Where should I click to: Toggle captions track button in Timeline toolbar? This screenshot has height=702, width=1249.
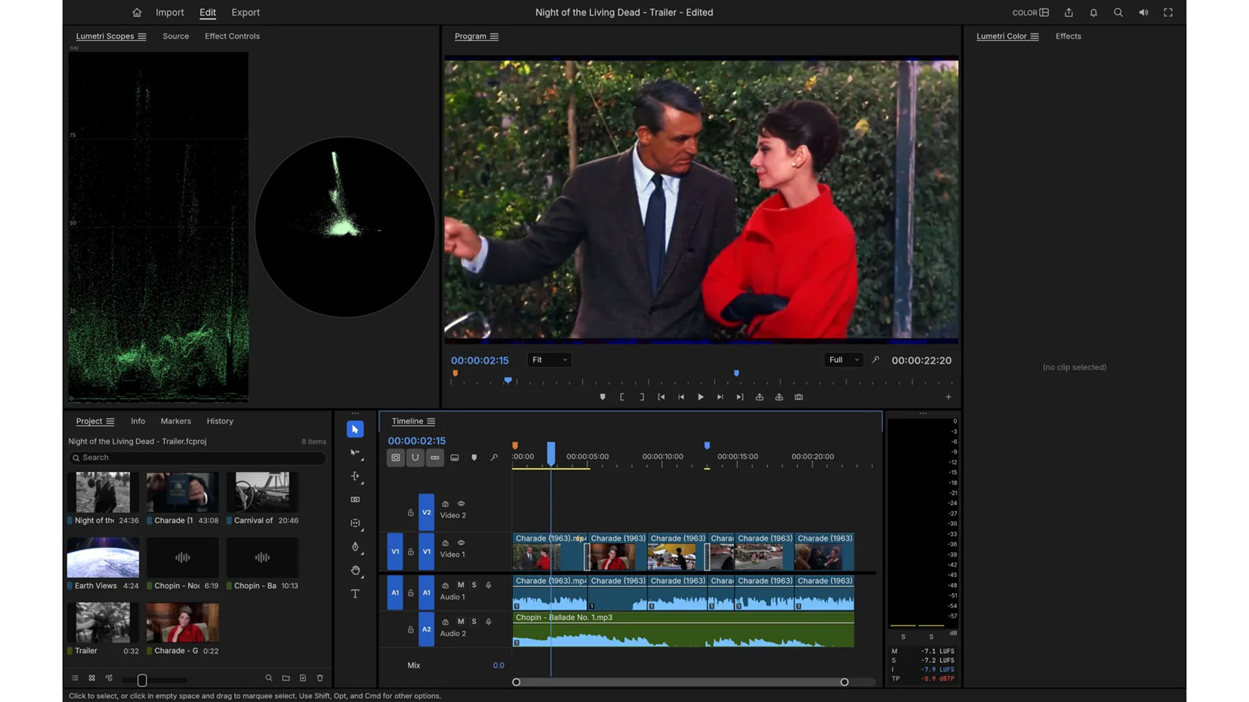click(x=455, y=458)
